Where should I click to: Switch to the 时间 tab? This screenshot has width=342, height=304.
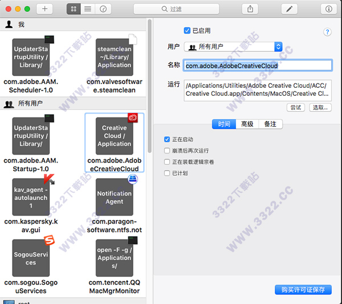(x=224, y=124)
